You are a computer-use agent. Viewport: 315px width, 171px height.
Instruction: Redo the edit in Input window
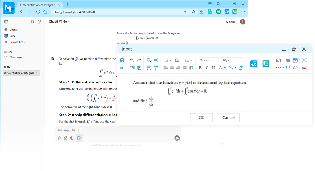click(x=139, y=60)
